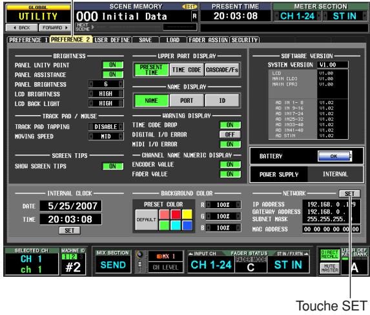Open SECURITY tab
370x315 pixels.
click(x=245, y=40)
